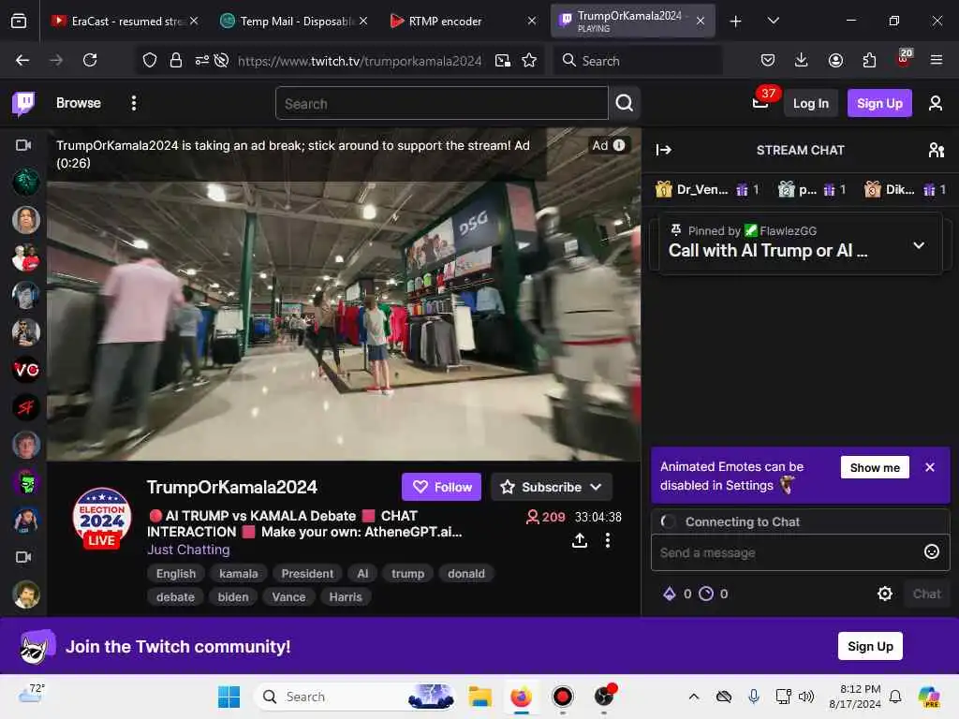Screen dimensions: 959x719
Task: Select the Vance tag
Action: click(288, 596)
